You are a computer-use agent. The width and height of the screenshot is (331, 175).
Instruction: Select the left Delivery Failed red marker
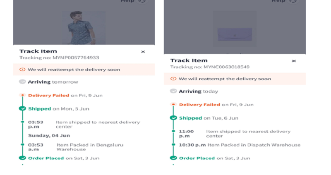point(22,95)
